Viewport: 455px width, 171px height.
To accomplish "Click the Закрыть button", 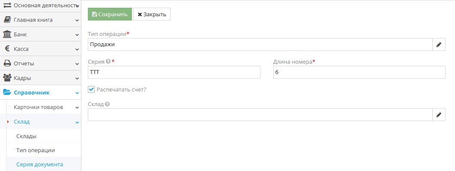I will click(152, 14).
